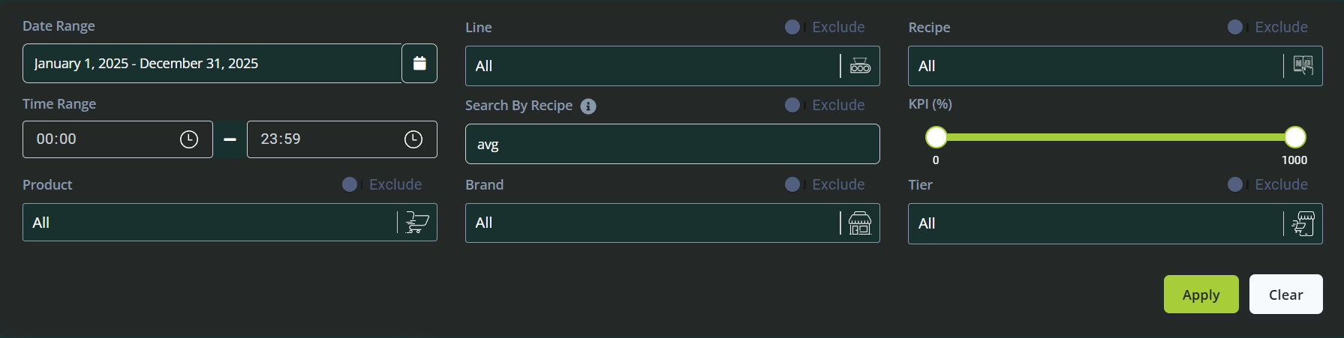Toggle Exclude for the Line filter
The width and height of the screenshot is (1344, 338).
792,27
